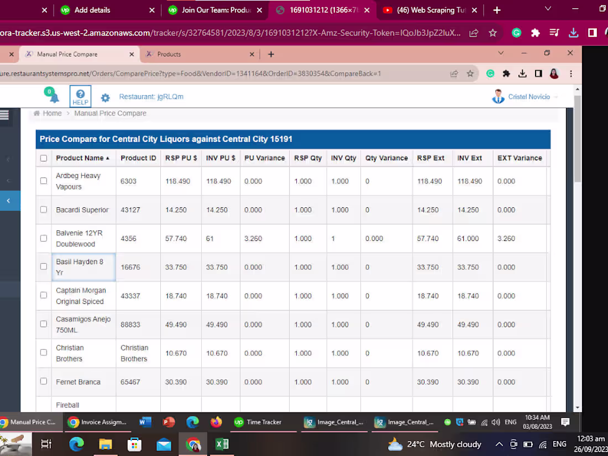Toggle the inner browser side panel icon
The image size is (608, 456).
[x=538, y=74]
